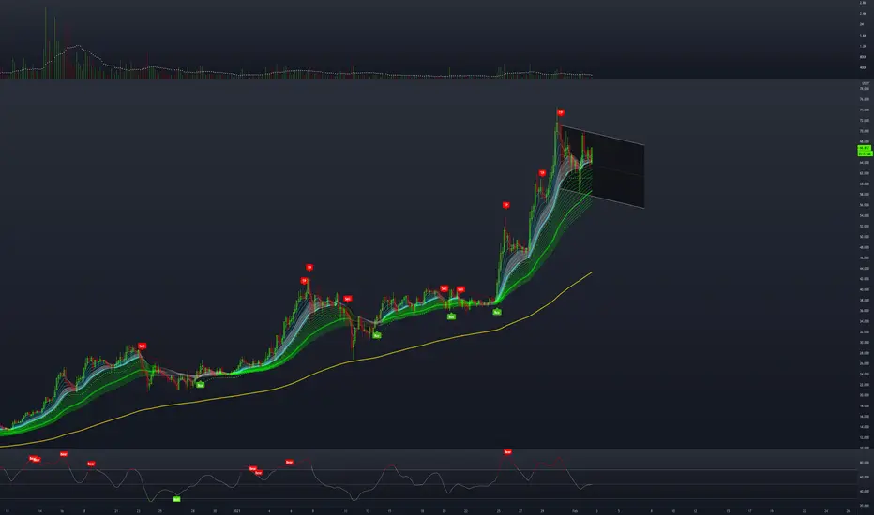The width and height of the screenshot is (874, 515).
Task: Click the leftmost Sell label on the price chart
Action: [143, 346]
